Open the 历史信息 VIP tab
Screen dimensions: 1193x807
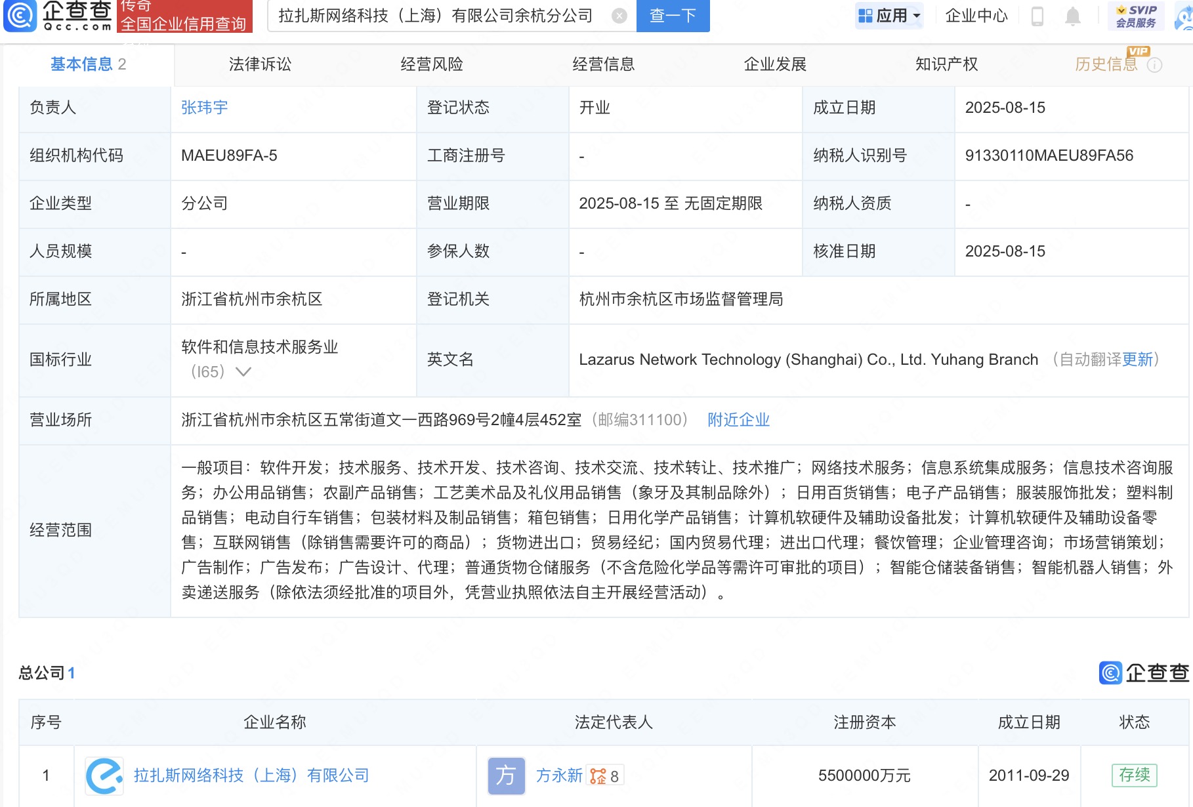click(x=1106, y=64)
